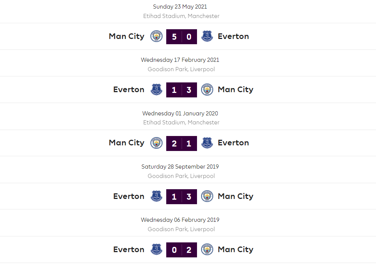Click Everton crest in 17 February 2021 match
The image size is (376, 269).
point(156,90)
